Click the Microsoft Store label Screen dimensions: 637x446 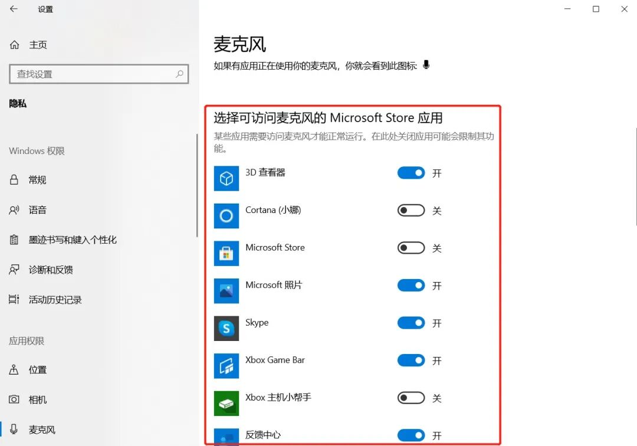pyautogui.click(x=275, y=247)
